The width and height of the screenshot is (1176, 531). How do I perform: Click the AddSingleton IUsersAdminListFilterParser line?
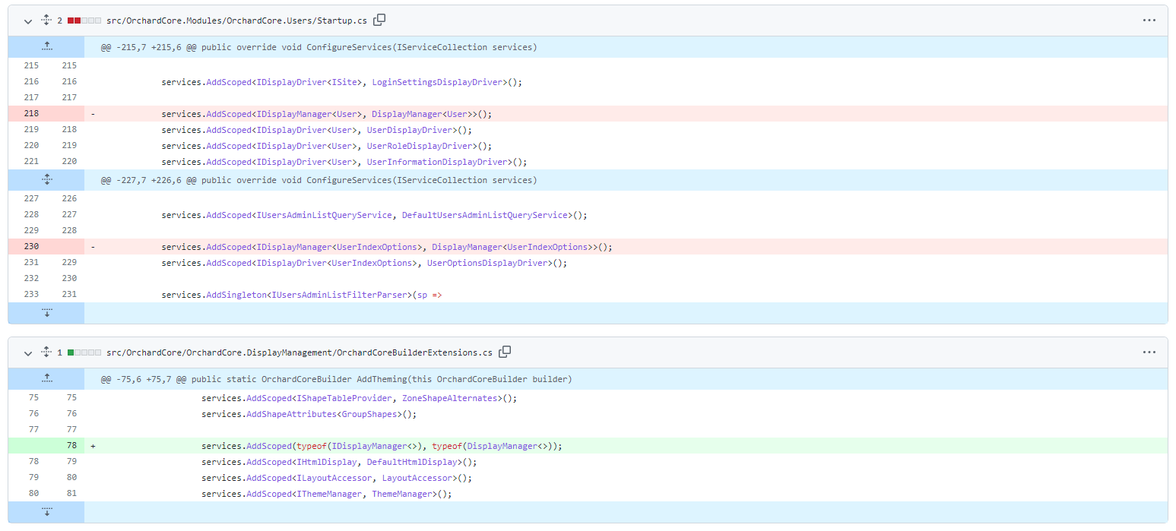click(x=301, y=295)
